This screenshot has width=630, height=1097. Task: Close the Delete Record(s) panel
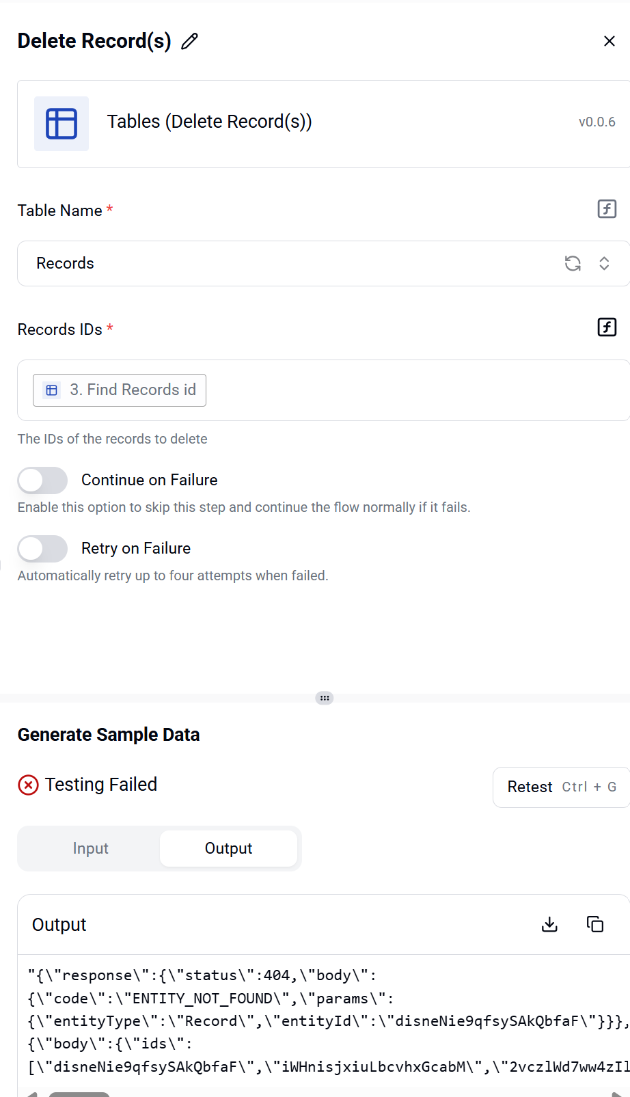pyautogui.click(x=610, y=41)
